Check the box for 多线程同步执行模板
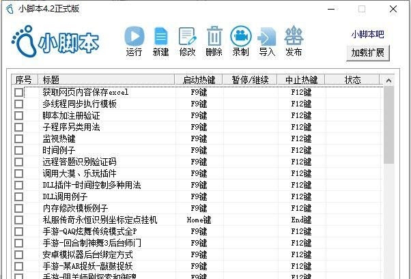 point(18,104)
